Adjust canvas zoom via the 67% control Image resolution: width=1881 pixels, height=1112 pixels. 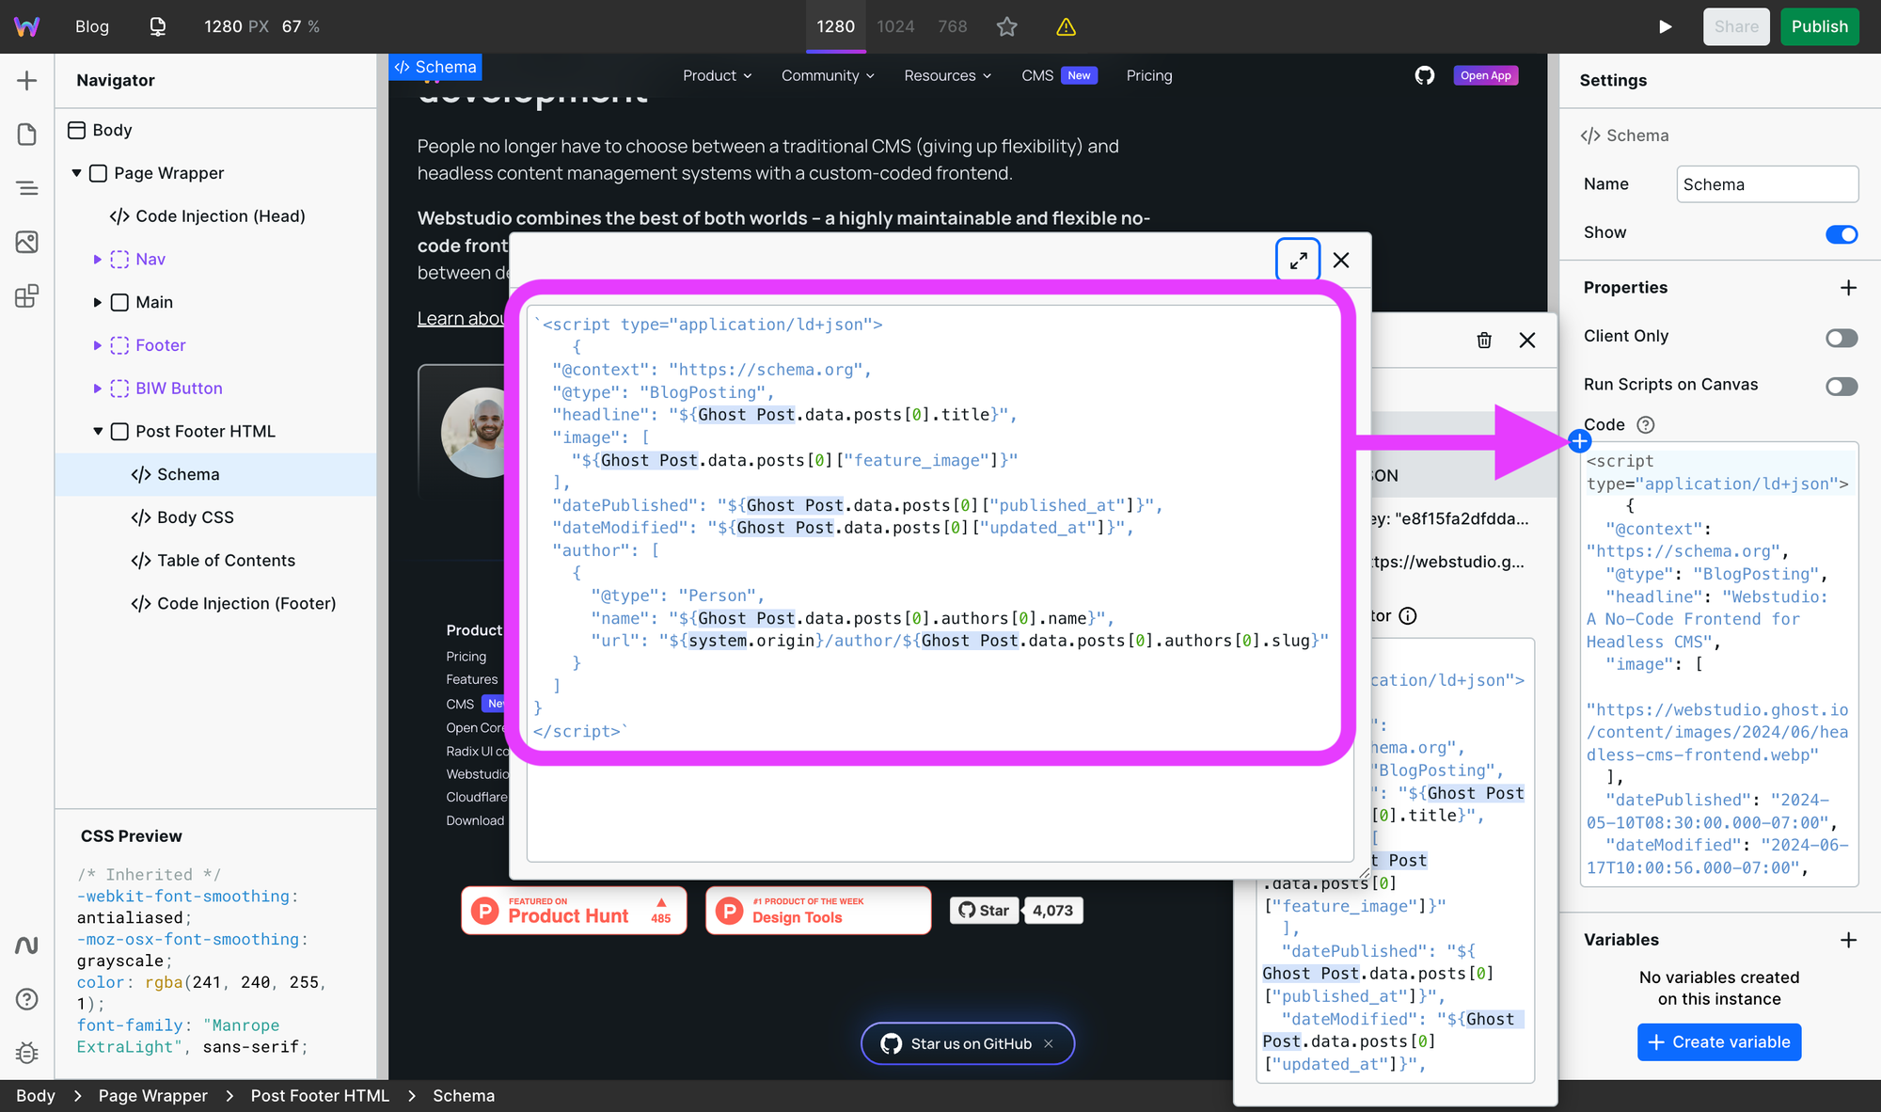(x=301, y=26)
